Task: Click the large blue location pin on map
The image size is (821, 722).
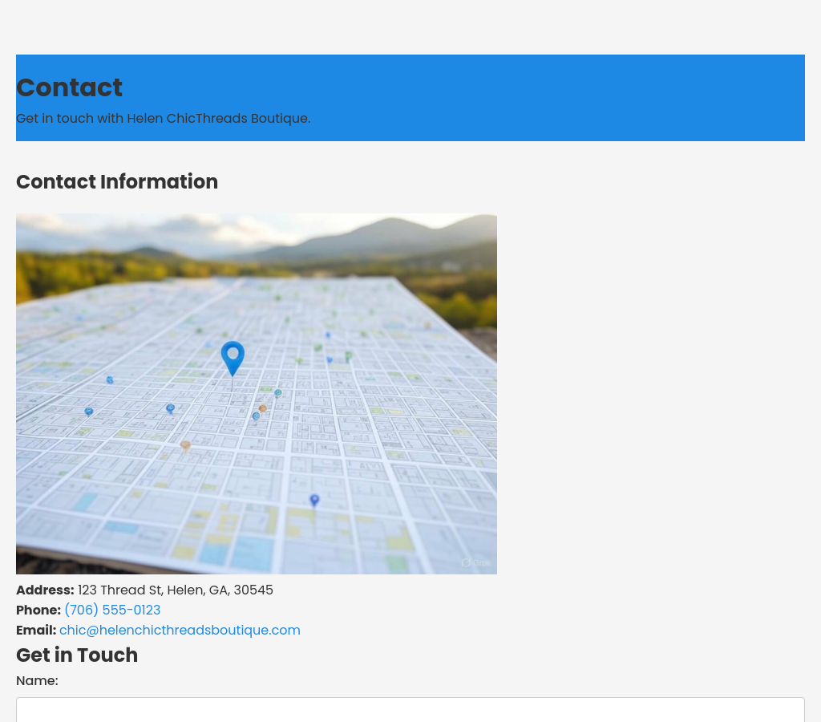Action: 233,356
